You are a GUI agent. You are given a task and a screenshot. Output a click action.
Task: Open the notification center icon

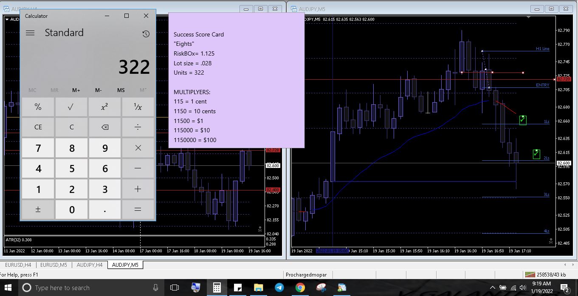tap(565, 288)
